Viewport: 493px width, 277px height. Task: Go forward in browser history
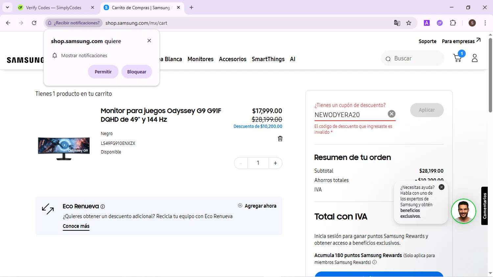(x=21, y=23)
